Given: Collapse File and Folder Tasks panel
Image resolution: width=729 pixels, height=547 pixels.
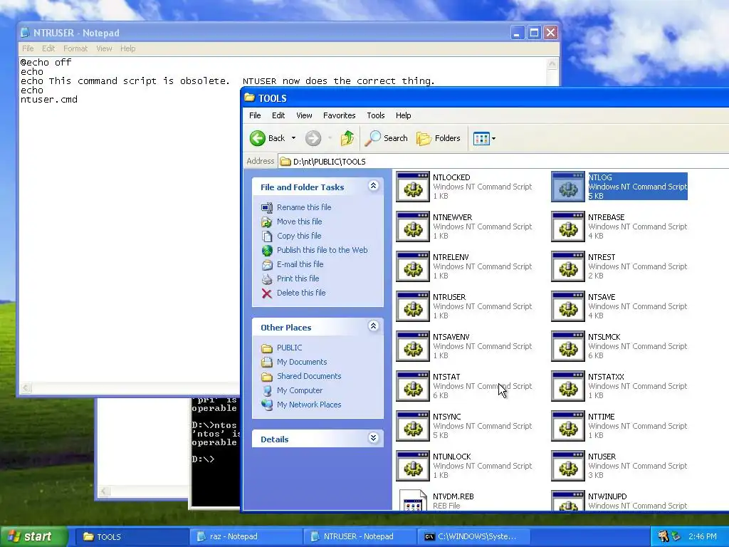Looking at the screenshot, I should tap(373, 186).
